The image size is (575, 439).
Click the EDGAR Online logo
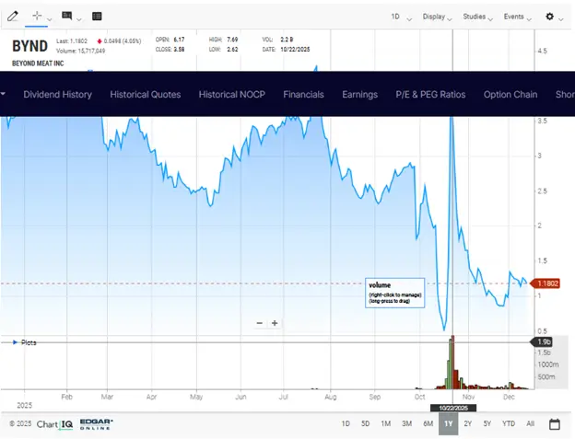pyautogui.click(x=97, y=424)
